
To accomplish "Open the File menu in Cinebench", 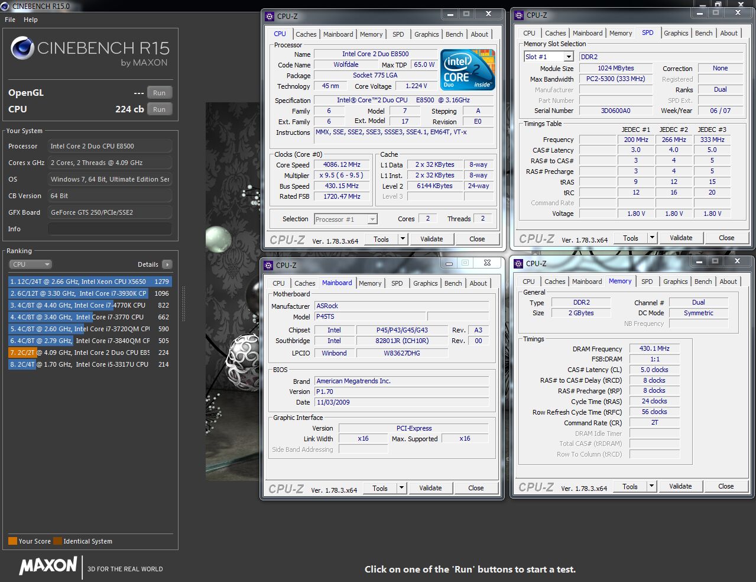I will (10, 20).
